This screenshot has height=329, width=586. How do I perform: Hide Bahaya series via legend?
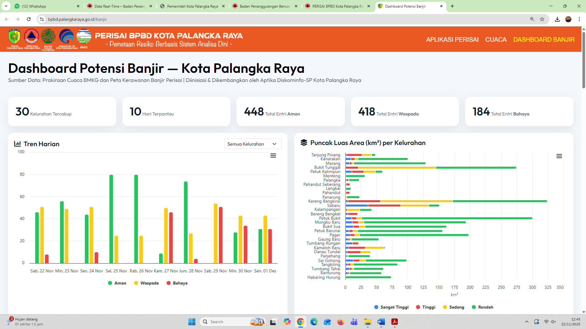coord(177,283)
